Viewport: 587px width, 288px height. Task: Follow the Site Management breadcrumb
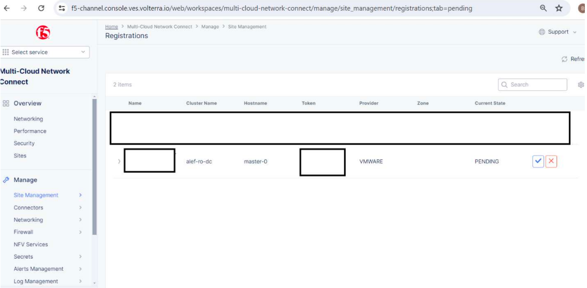point(247,27)
